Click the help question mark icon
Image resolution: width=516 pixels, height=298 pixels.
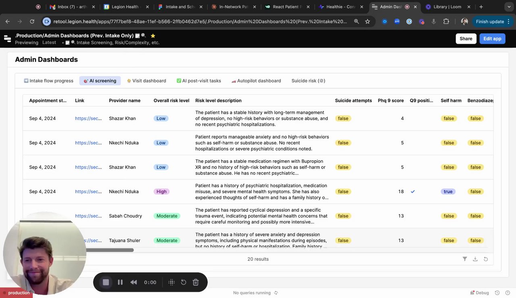pos(508,293)
